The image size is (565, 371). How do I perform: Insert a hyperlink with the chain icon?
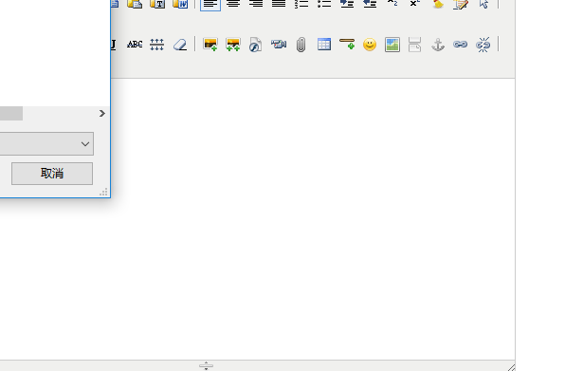point(460,45)
